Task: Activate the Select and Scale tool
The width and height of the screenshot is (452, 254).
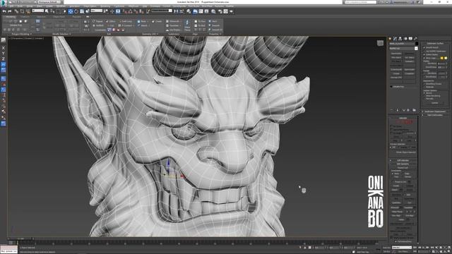Action: 82,11
